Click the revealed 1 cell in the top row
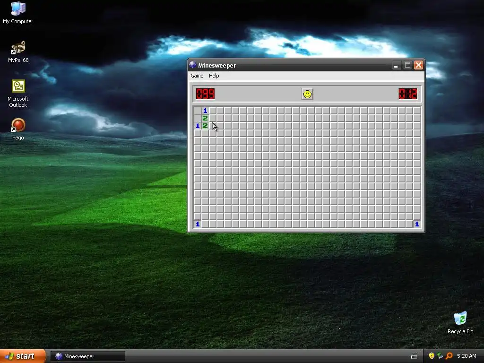Screen dimensions: 484x363 pyautogui.click(x=205, y=111)
